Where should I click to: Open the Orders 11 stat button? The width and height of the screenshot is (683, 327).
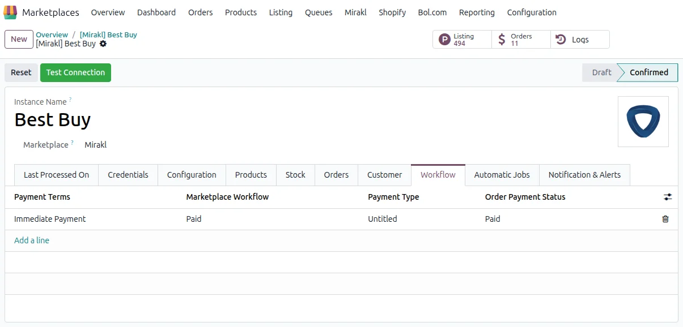click(521, 40)
